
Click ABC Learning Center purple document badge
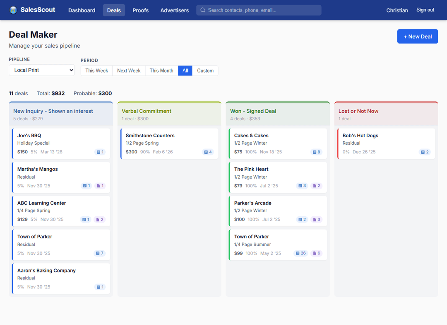[x=100, y=219]
